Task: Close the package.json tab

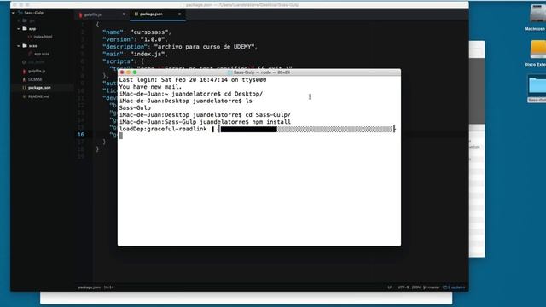Action: (180, 14)
